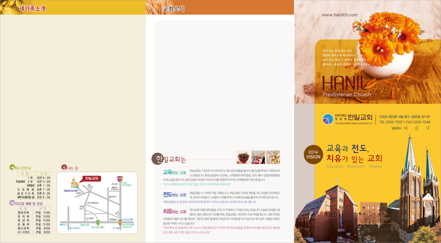
Task: Click the green subway exit marker near 중앙시장
Action: (98, 222)
